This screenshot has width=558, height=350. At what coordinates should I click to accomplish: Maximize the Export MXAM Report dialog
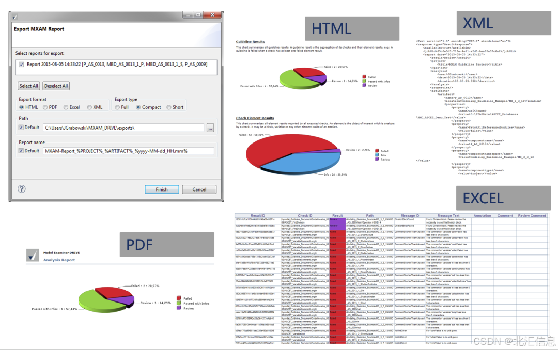pos(198,15)
